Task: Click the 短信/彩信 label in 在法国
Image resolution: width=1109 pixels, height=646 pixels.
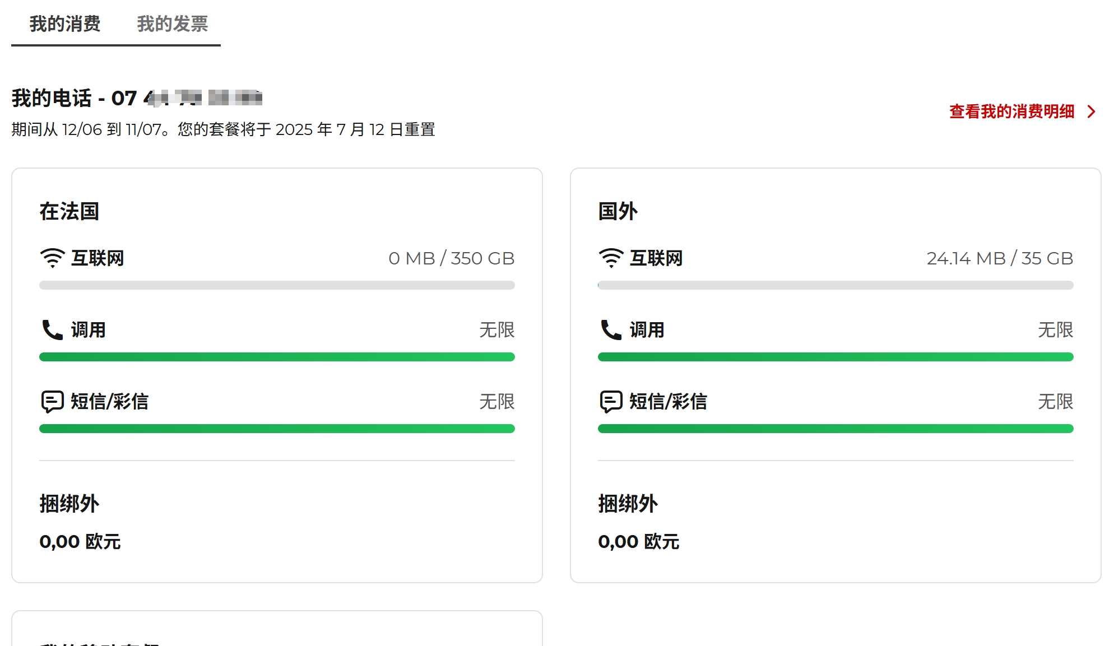Action: [110, 402]
